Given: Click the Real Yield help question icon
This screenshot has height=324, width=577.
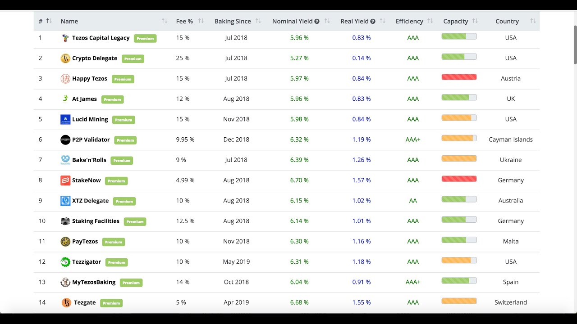Looking at the screenshot, I should [373, 21].
